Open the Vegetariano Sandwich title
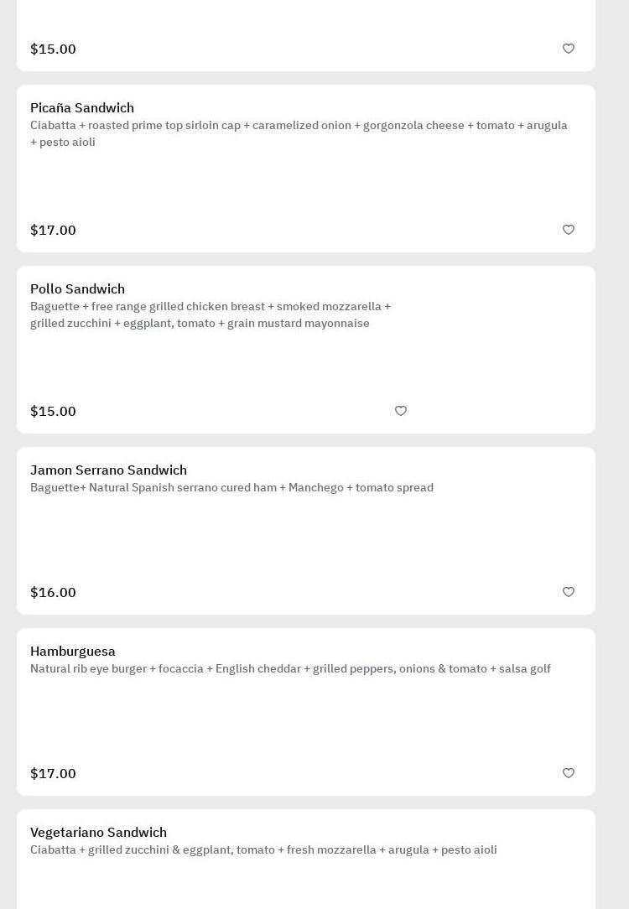Viewport: 629px width, 909px height. click(98, 833)
